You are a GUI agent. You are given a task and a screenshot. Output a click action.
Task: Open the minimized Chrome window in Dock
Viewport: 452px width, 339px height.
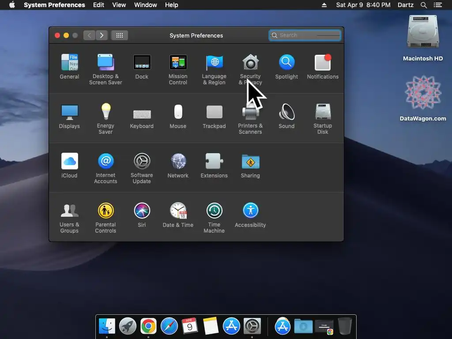pyautogui.click(x=324, y=327)
